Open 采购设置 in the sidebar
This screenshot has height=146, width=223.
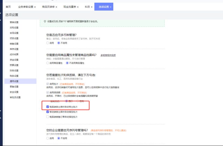point(14,28)
